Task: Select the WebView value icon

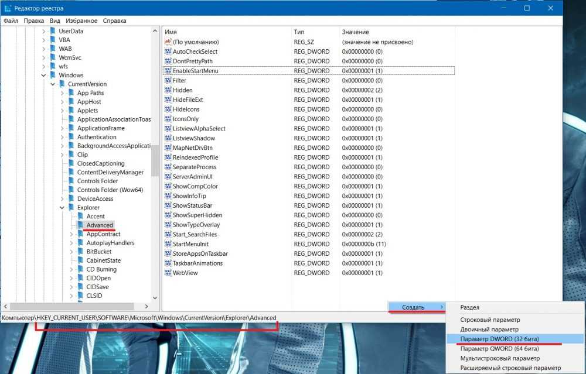Action: click(168, 273)
